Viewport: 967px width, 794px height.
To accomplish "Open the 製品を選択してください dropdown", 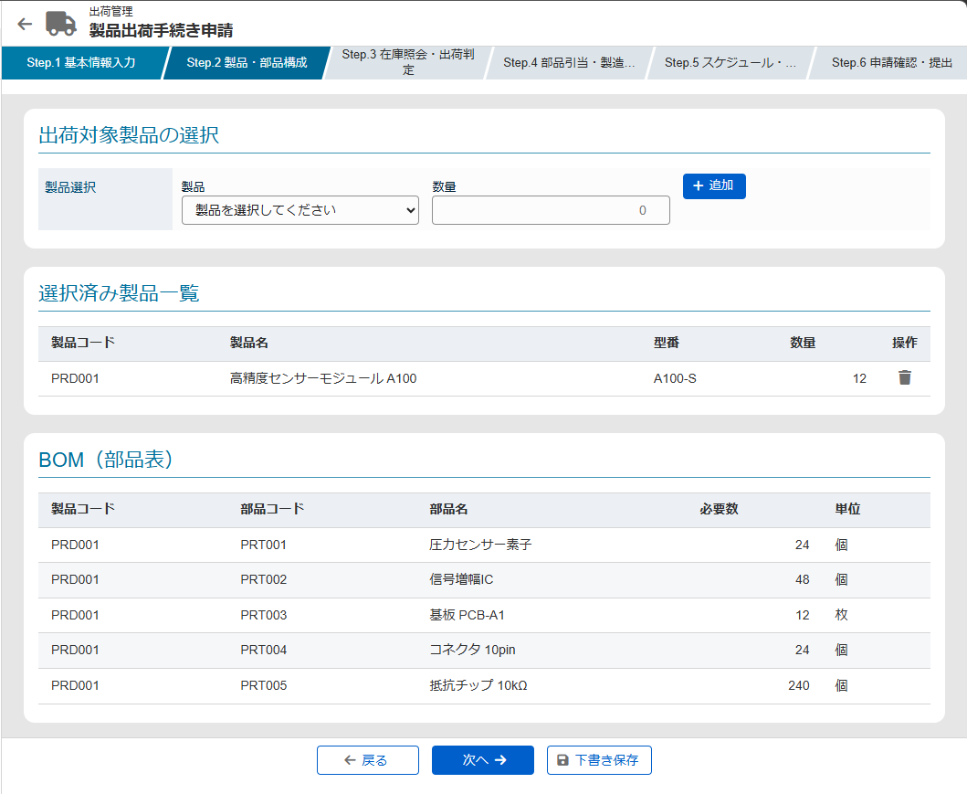I will [x=300, y=210].
